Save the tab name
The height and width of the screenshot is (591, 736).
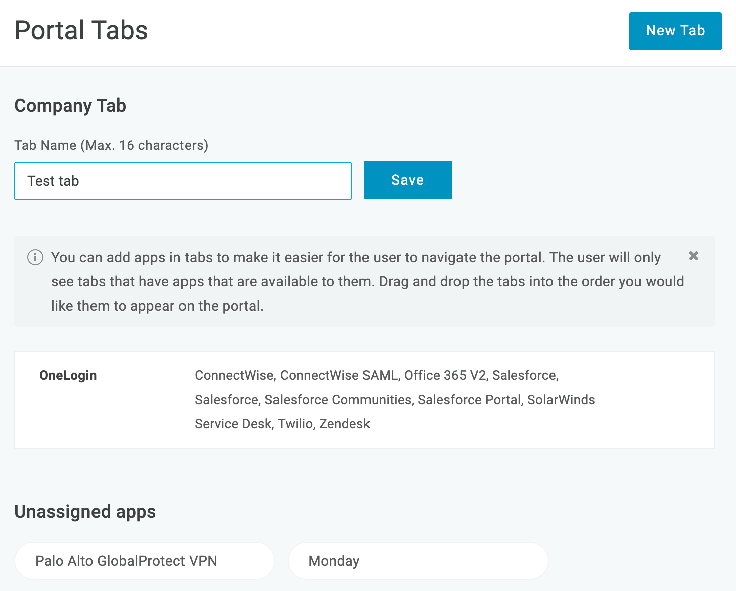pyautogui.click(x=408, y=180)
